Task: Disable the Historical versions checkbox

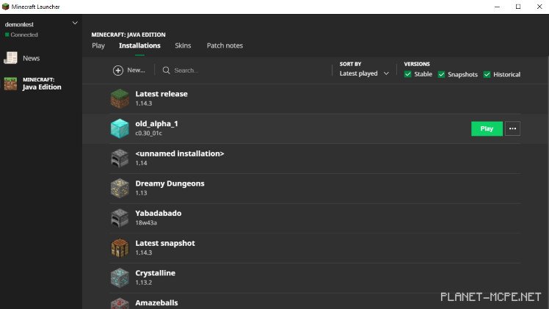Action: [487, 74]
